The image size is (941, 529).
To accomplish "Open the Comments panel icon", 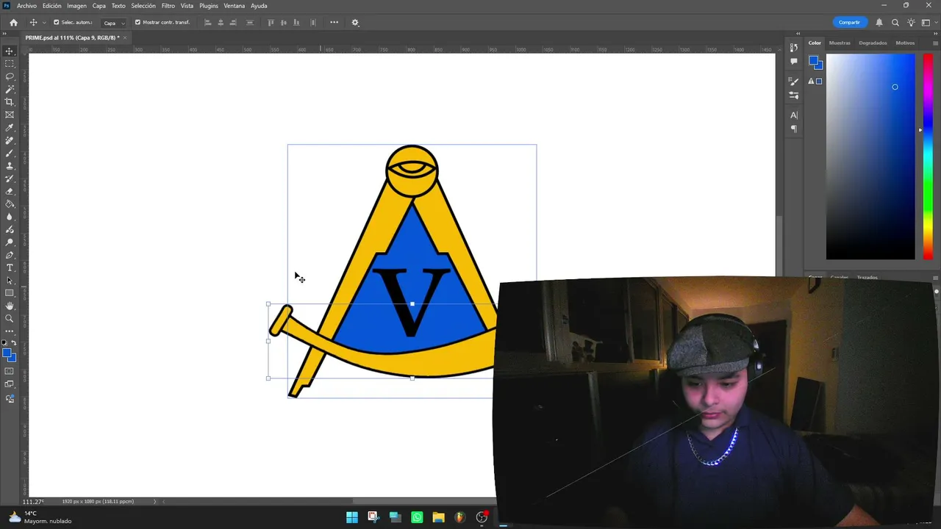I will 794,62.
